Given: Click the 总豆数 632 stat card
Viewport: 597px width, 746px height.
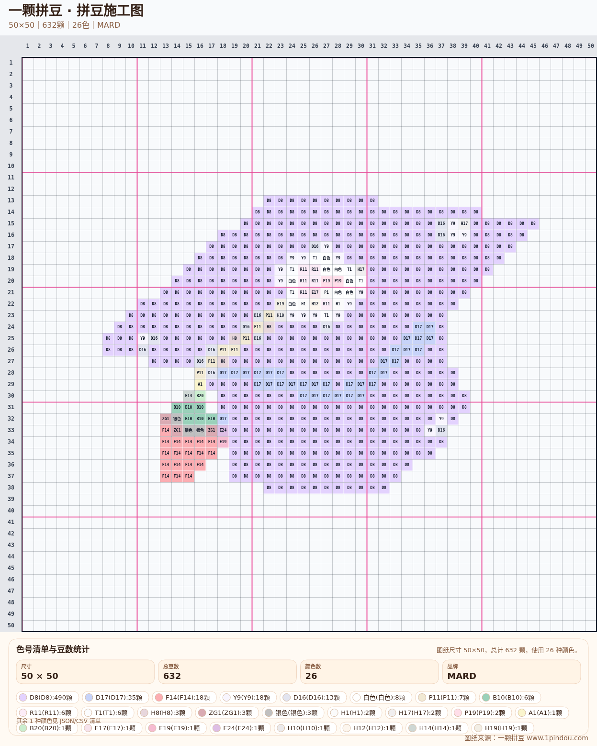Looking at the screenshot, I should (x=227, y=672).
